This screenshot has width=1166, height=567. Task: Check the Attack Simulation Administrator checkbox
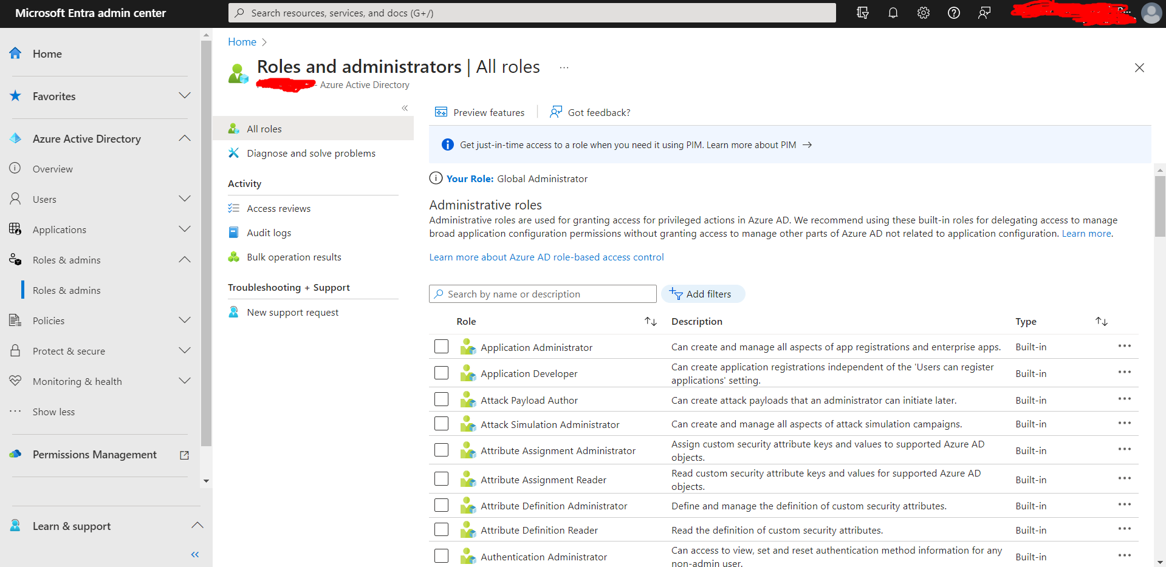point(442,424)
